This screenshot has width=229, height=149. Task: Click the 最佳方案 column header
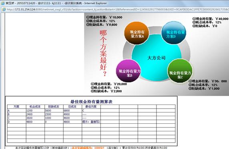pyautogui.click(x=91, y=107)
